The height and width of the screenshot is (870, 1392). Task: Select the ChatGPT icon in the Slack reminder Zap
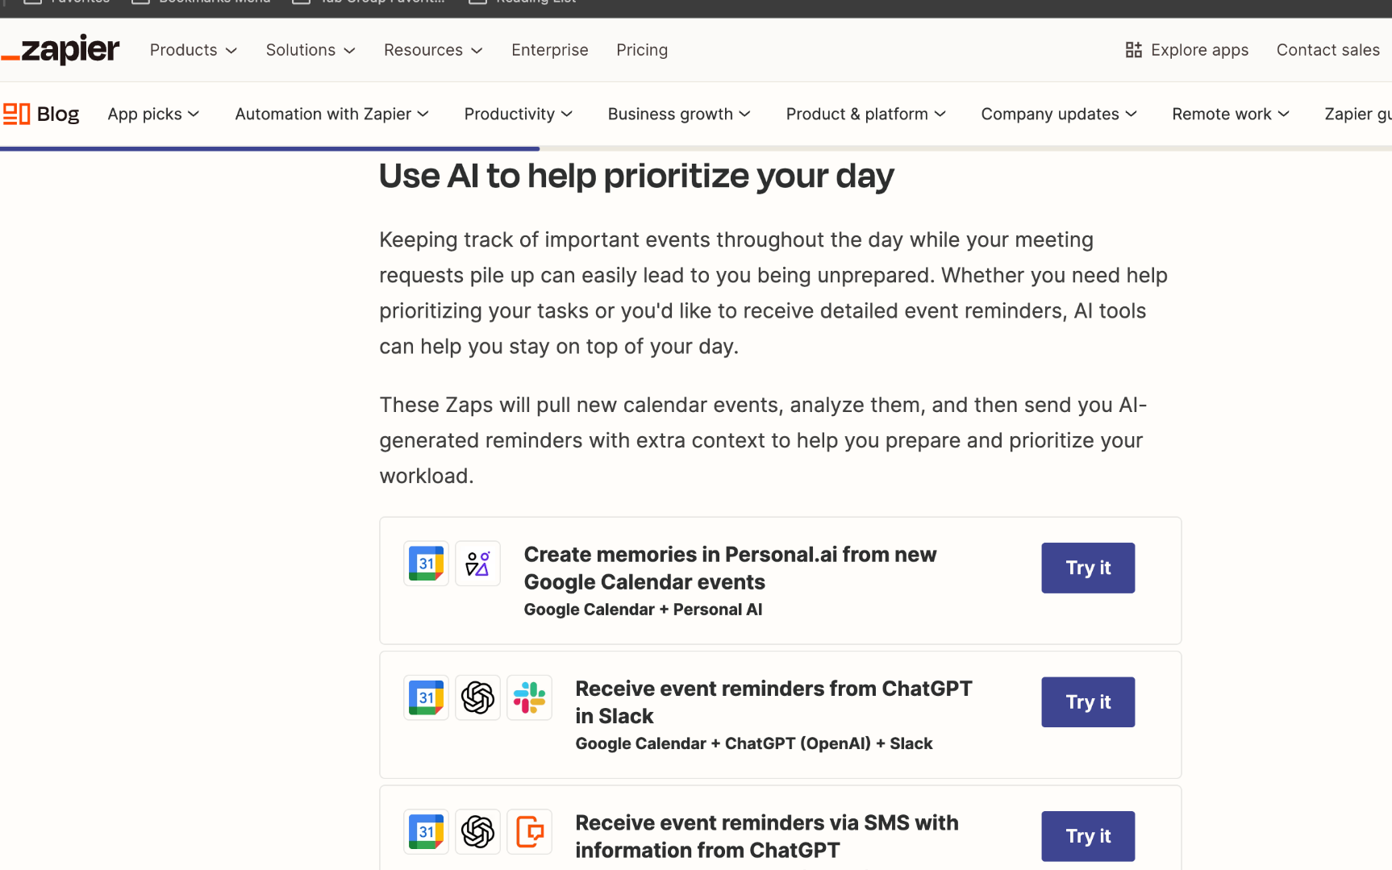(x=477, y=697)
